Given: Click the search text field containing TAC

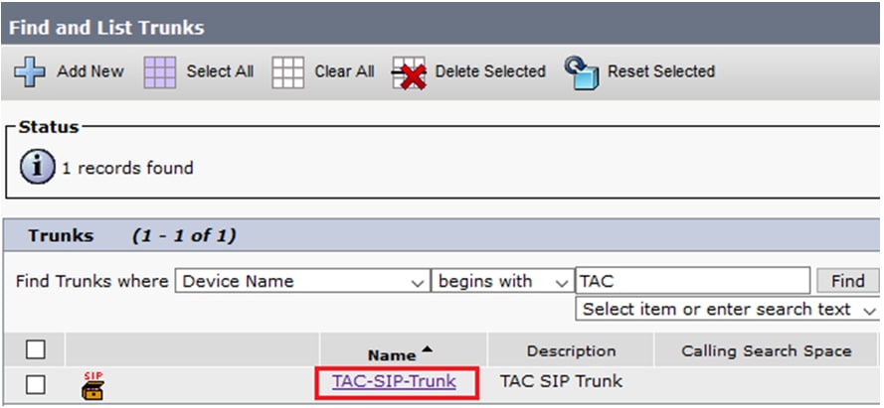Looking at the screenshot, I should (693, 280).
